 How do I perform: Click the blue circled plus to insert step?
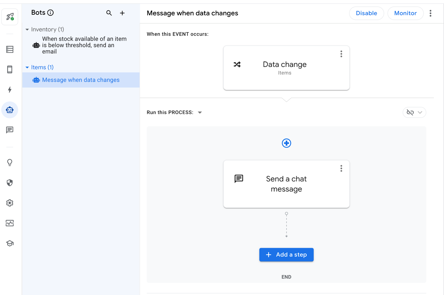point(286,143)
